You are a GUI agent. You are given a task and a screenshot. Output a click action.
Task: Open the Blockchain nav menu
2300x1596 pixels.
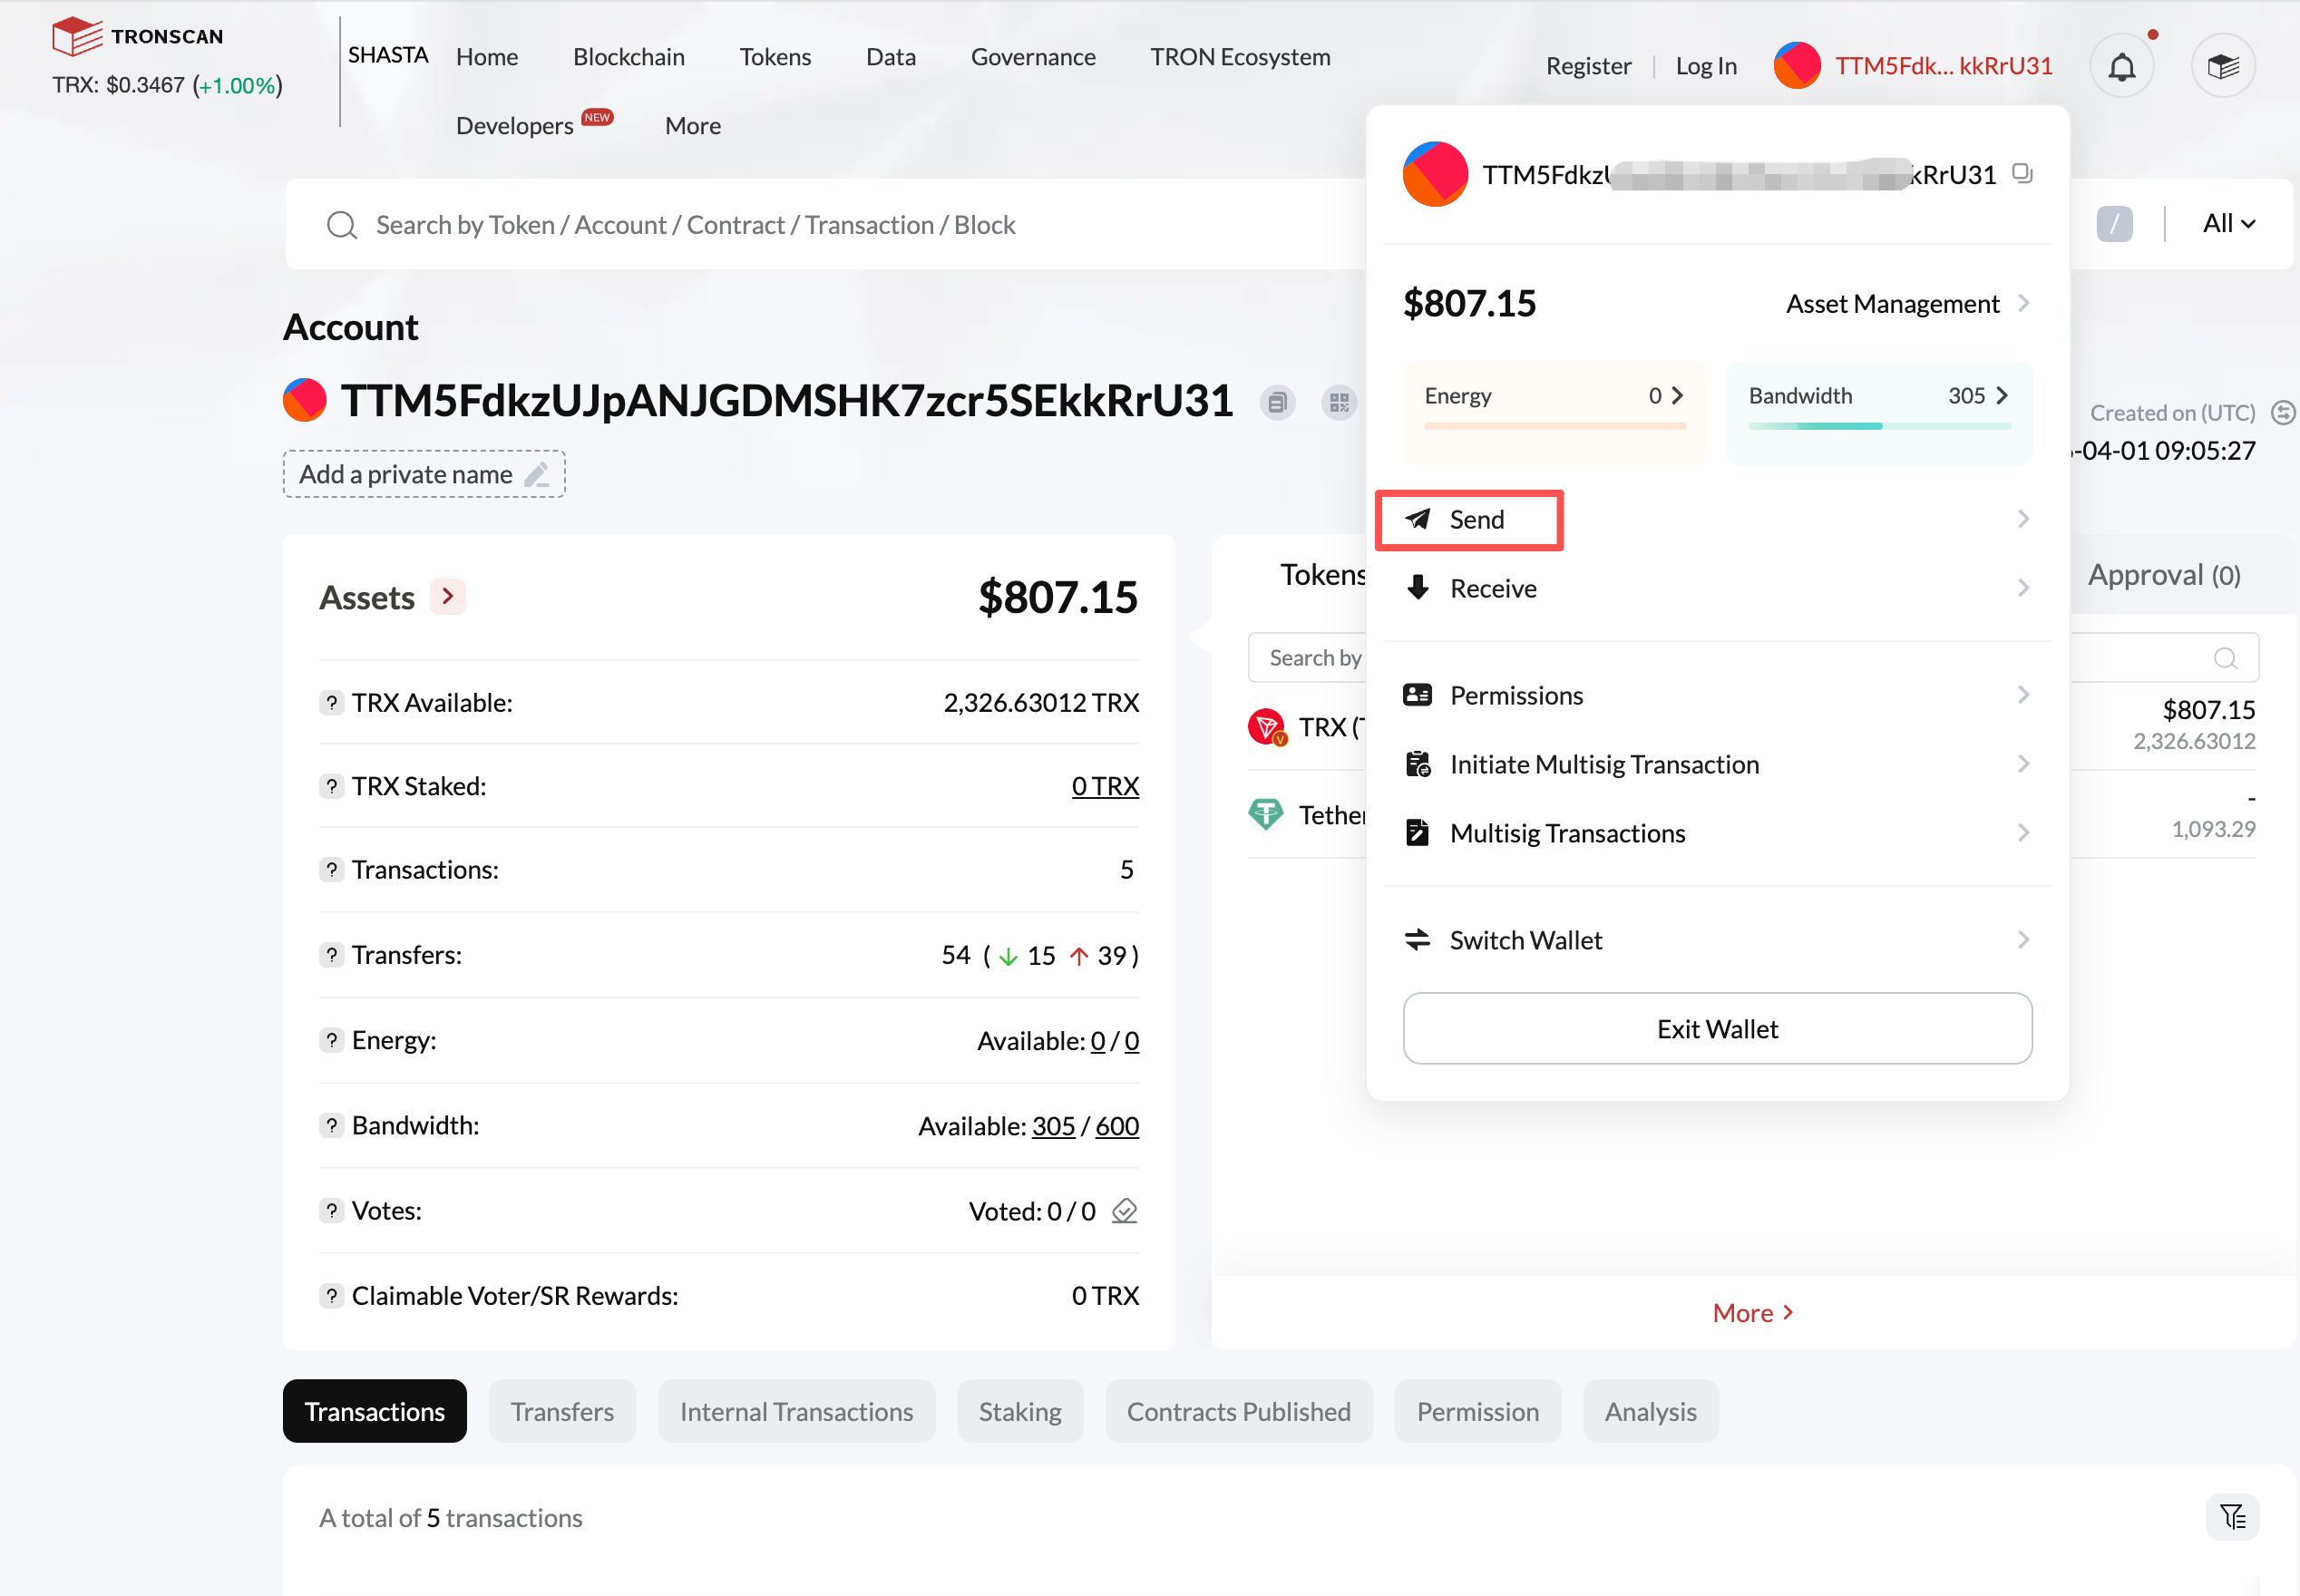click(x=629, y=57)
